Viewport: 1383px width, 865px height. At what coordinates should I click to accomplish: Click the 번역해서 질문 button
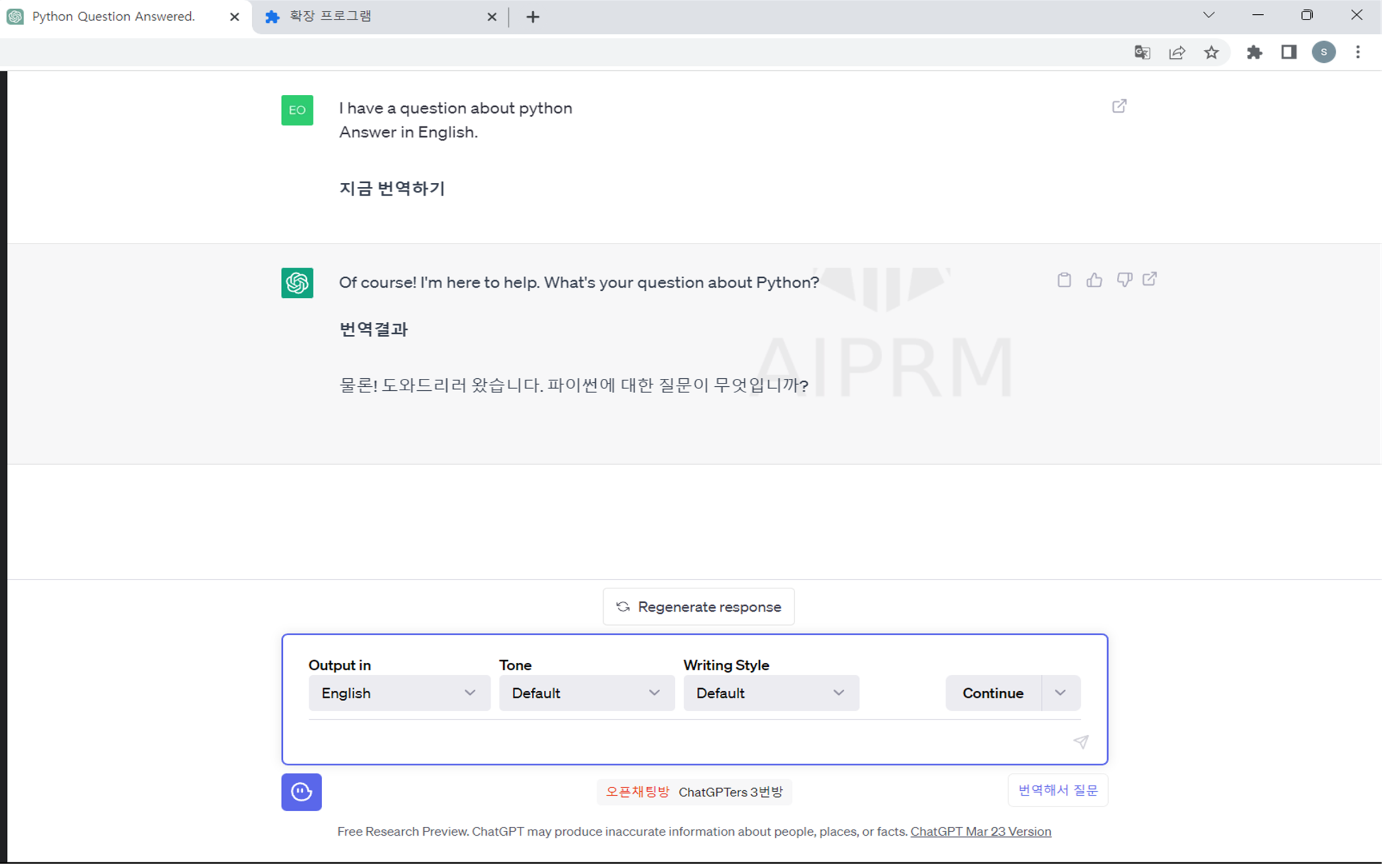click(1057, 790)
